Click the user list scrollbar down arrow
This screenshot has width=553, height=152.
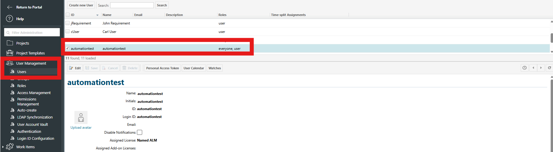pyautogui.click(x=552, y=52)
